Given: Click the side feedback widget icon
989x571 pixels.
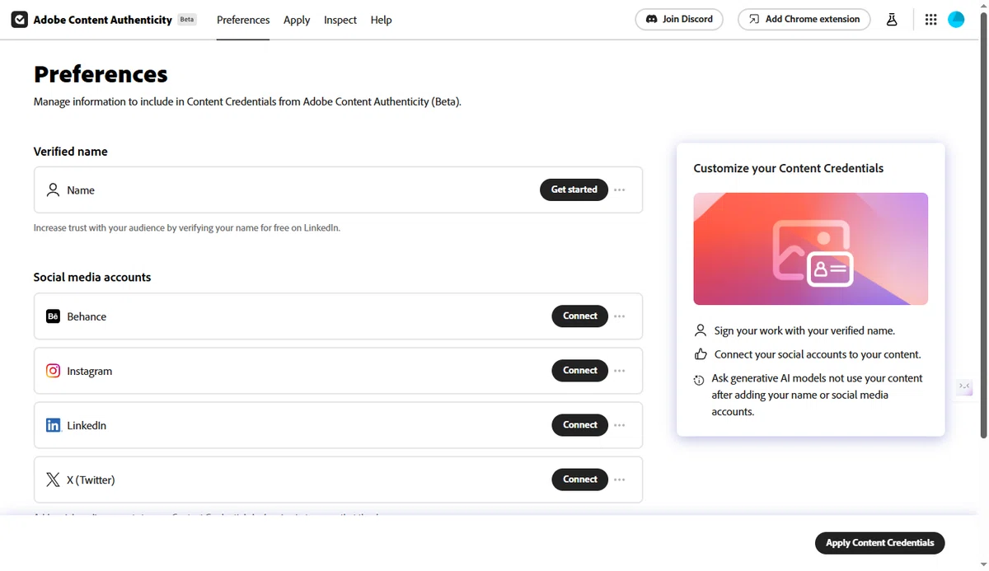Looking at the screenshot, I should (x=964, y=386).
